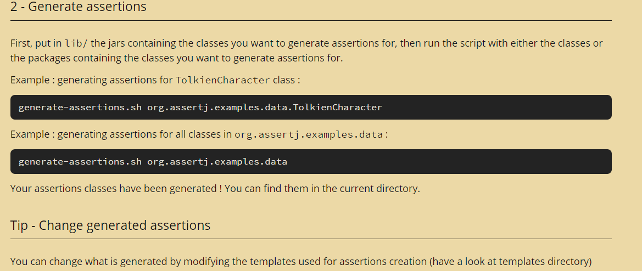
Task: Click the line under 'Tip - Change generated assertions'
Action: tap(311, 239)
